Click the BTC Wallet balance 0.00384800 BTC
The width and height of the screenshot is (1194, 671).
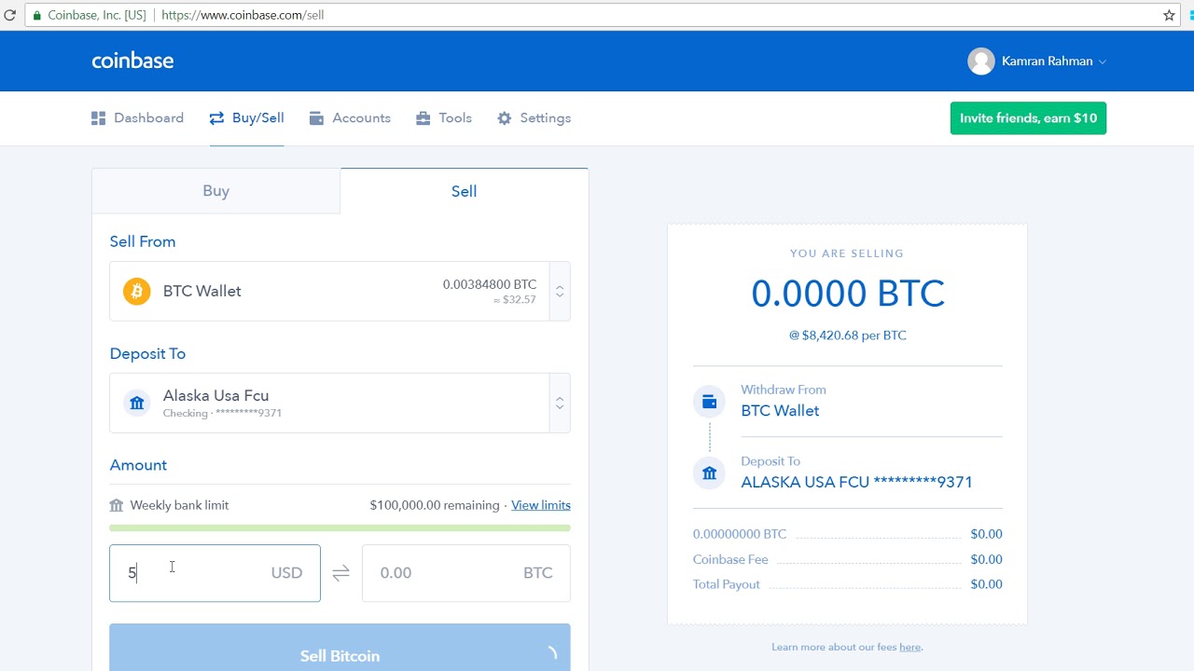[x=490, y=284]
